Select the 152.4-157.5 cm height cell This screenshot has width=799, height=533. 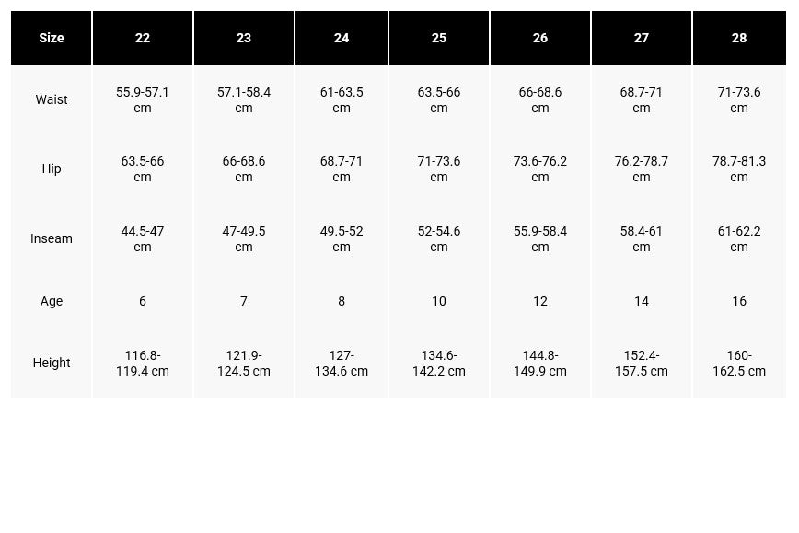pos(642,363)
